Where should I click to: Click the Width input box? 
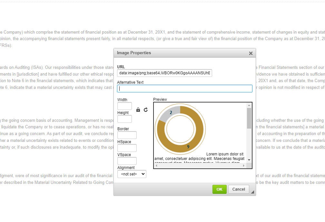click(124, 106)
